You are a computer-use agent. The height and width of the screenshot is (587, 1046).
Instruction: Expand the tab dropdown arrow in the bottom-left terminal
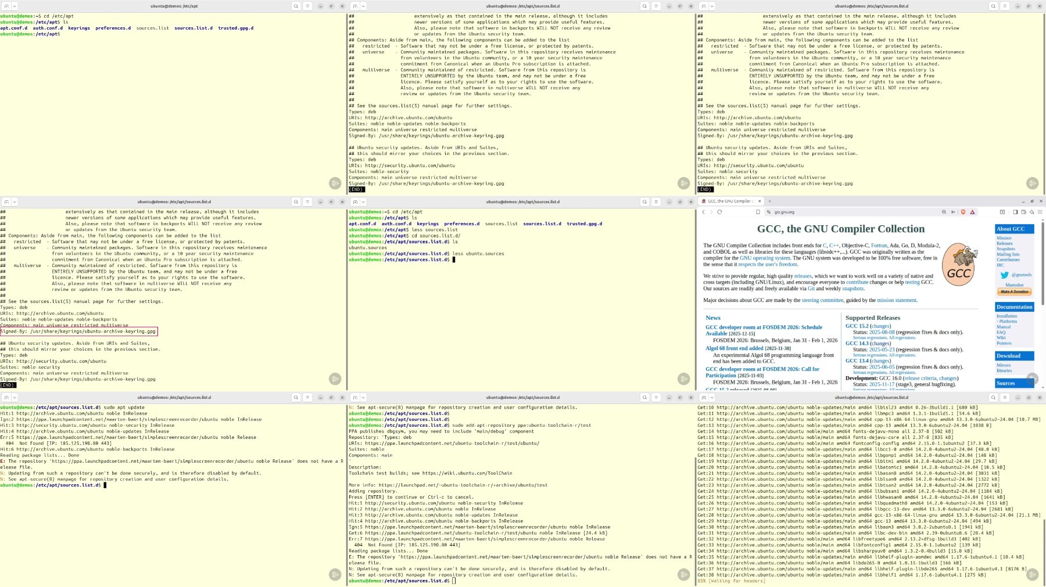coord(15,397)
